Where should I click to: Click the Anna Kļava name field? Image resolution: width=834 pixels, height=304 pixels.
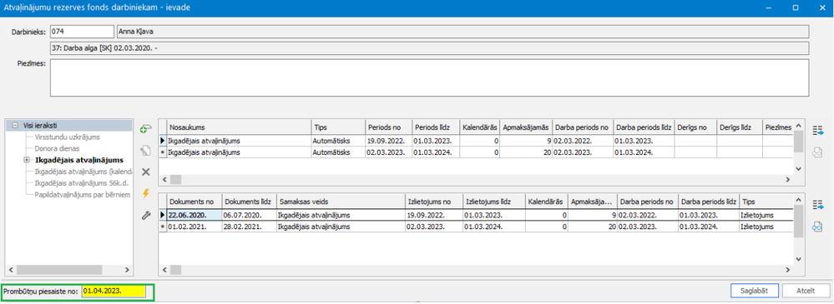(462, 32)
